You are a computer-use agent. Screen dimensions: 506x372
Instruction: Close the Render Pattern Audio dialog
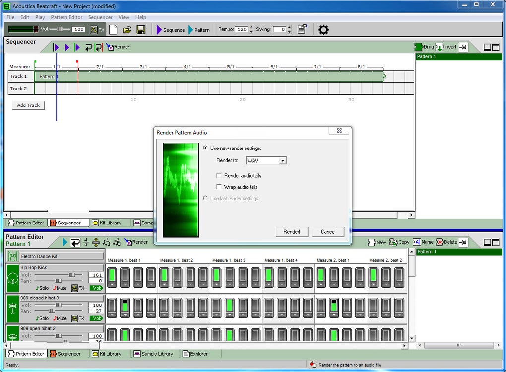coord(339,130)
